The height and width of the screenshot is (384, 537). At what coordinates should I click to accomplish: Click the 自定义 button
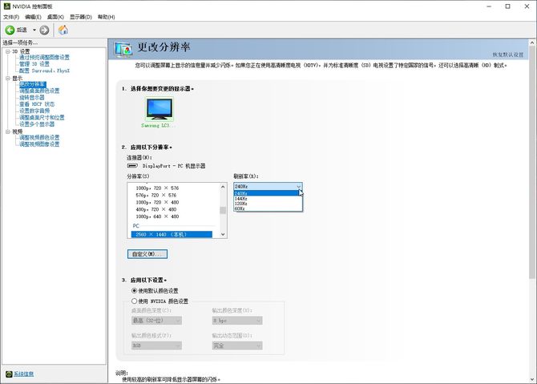tap(147, 253)
